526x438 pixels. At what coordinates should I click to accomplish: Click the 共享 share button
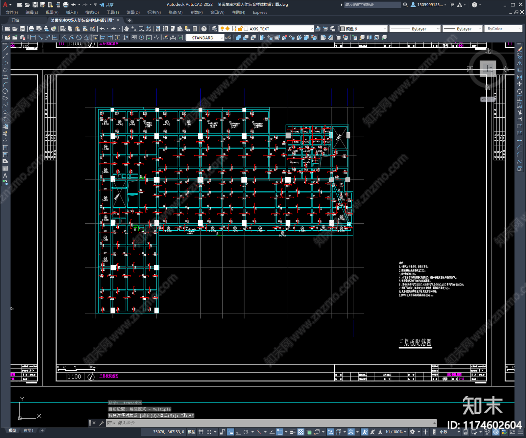coord(107,5)
